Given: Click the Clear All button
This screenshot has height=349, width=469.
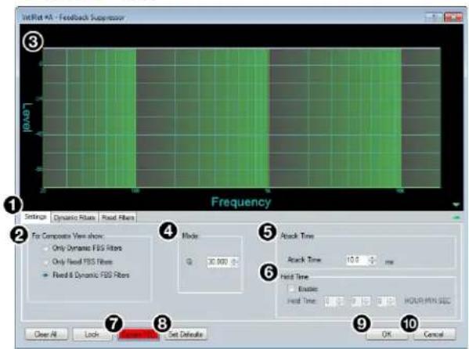Looking at the screenshot, I should click(45, 334).
